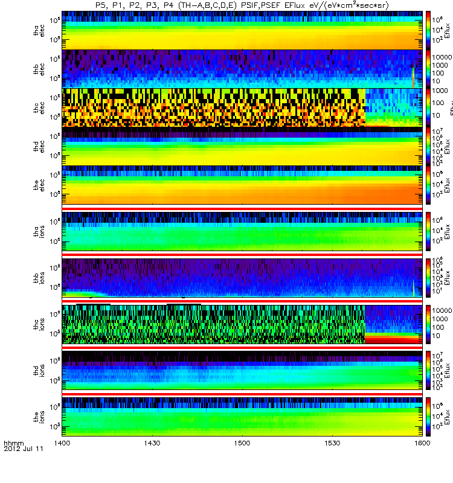The height and width of the screenshot is (483, 453).
Task: Click the plot title mentioning PSIF,PSEF EFlux
Action: click(x=242, y=5)
